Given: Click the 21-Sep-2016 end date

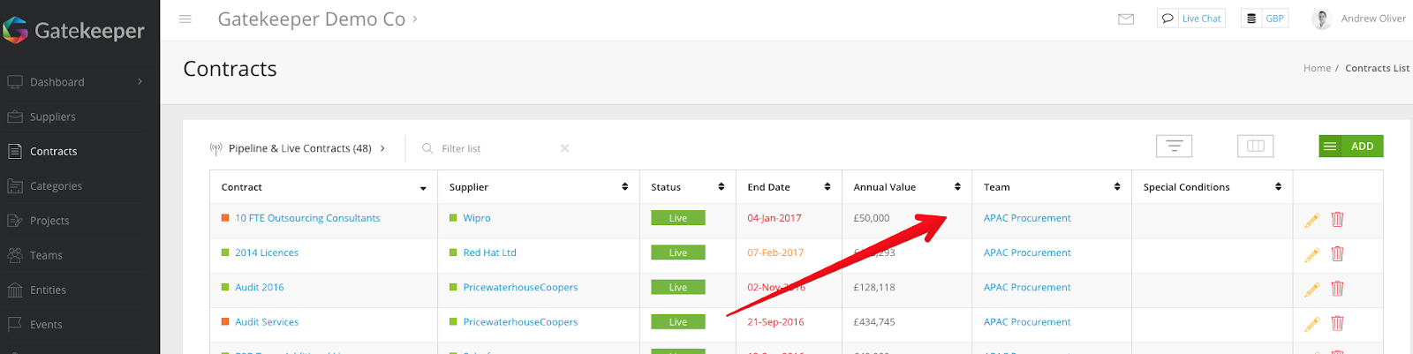Looking at the screenshot, I should [775, 322].
